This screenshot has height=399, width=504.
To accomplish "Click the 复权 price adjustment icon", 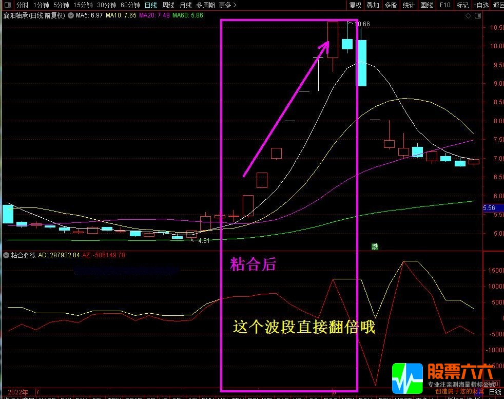I will point(356,5).
